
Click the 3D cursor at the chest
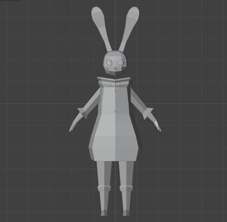point(115,86)
